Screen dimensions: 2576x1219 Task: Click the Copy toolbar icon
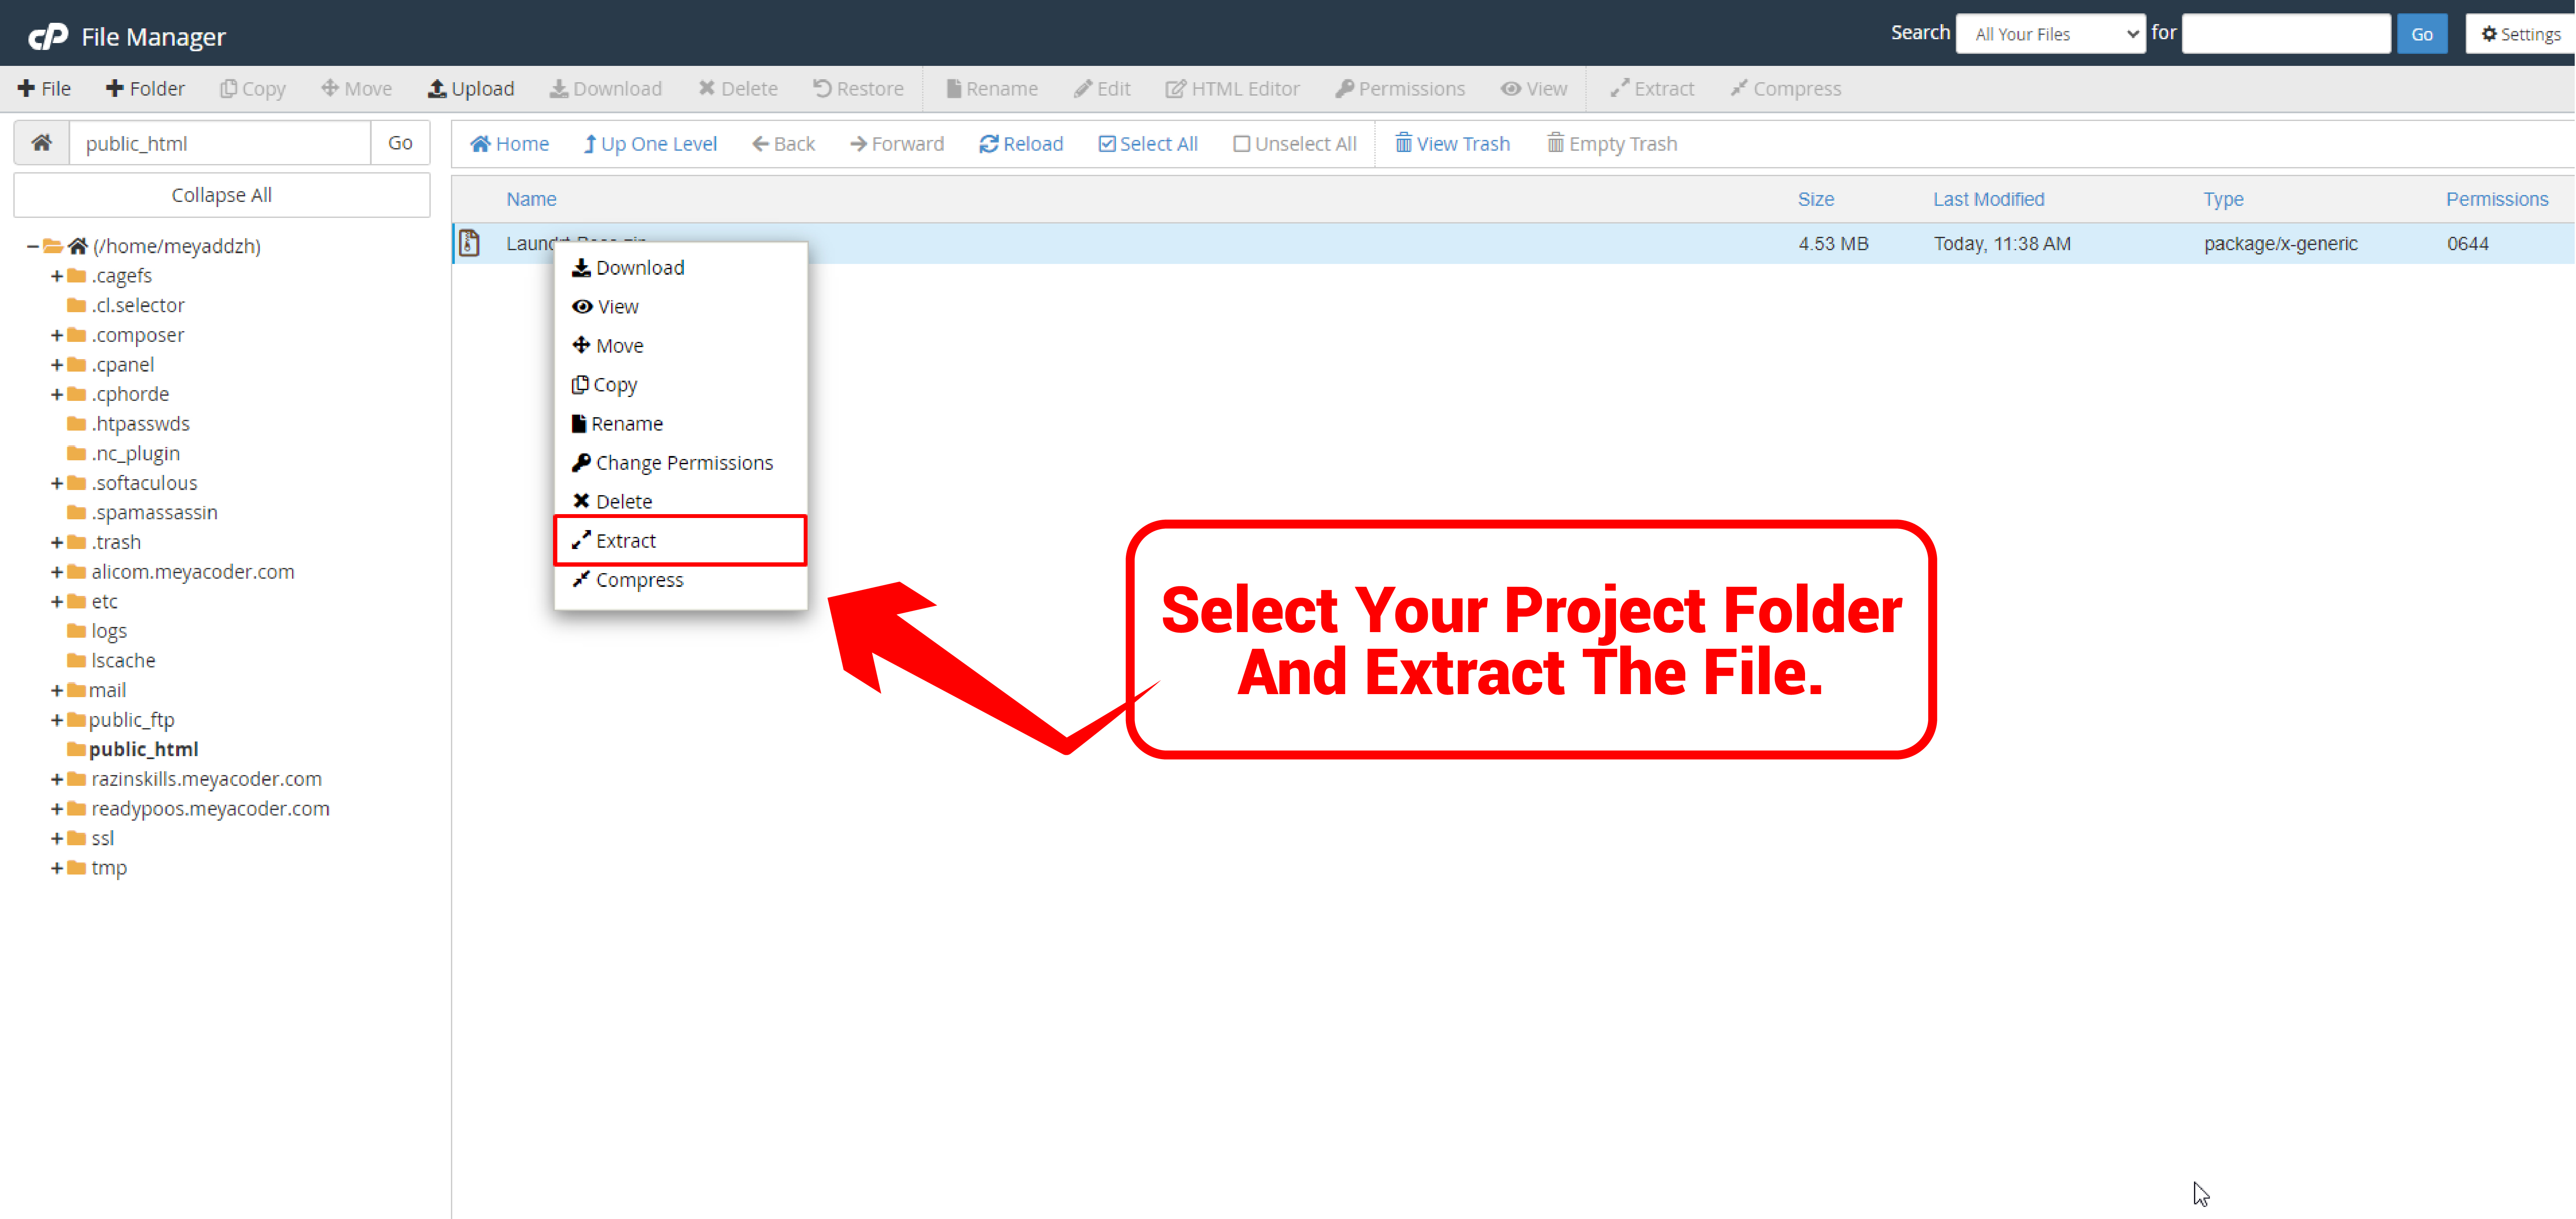point(253,89)
